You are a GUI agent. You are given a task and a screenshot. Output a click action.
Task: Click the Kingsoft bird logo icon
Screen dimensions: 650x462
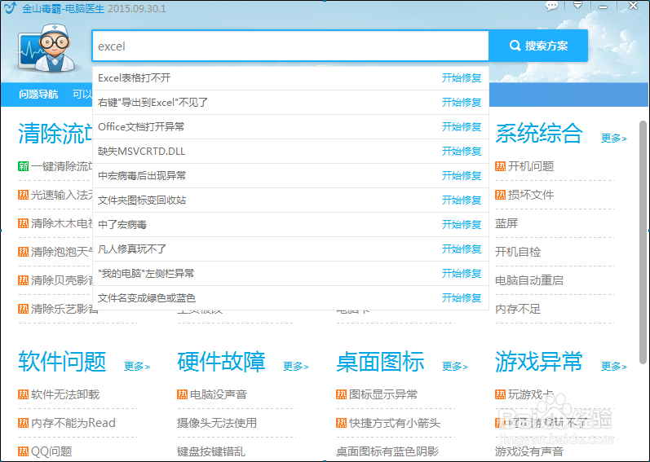click(x=10, y=8)
